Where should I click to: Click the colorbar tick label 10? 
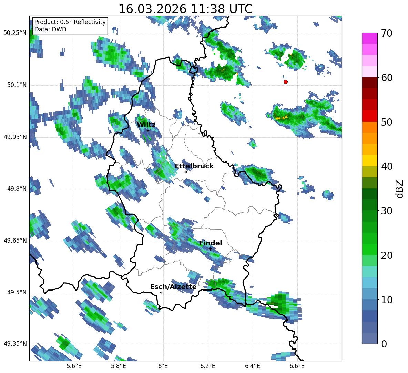[387, 300]
